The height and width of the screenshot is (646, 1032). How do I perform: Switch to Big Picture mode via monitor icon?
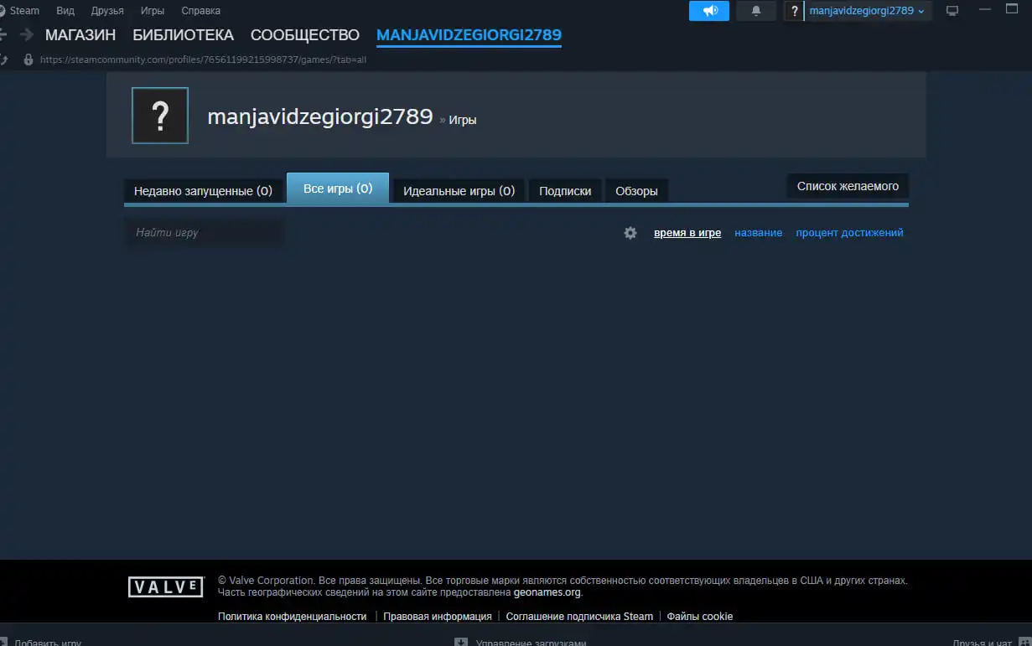point(952,11)
